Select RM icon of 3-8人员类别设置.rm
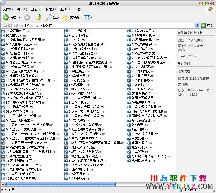This screenshot has height=193, width=216. pyautogui.click(x=3, y=107)
